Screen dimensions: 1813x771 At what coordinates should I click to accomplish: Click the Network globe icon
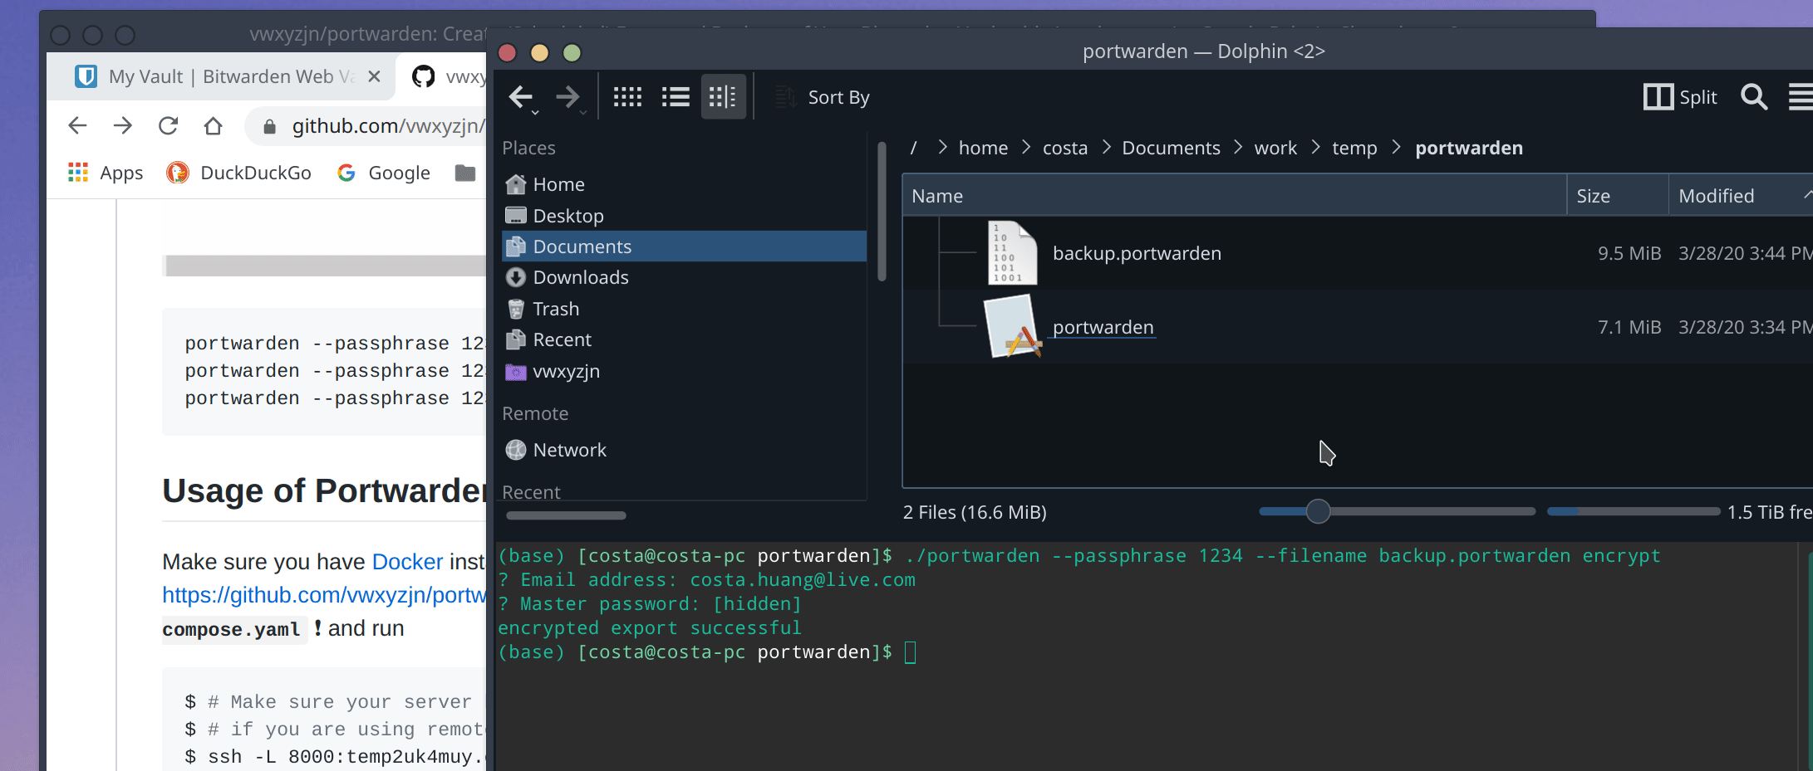[516, 450]
